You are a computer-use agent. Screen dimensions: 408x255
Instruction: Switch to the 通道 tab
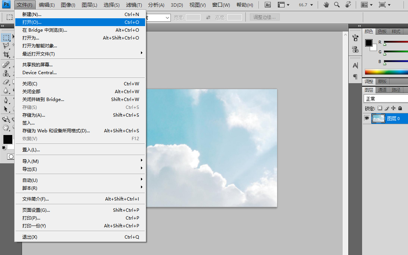pos(382,90)
